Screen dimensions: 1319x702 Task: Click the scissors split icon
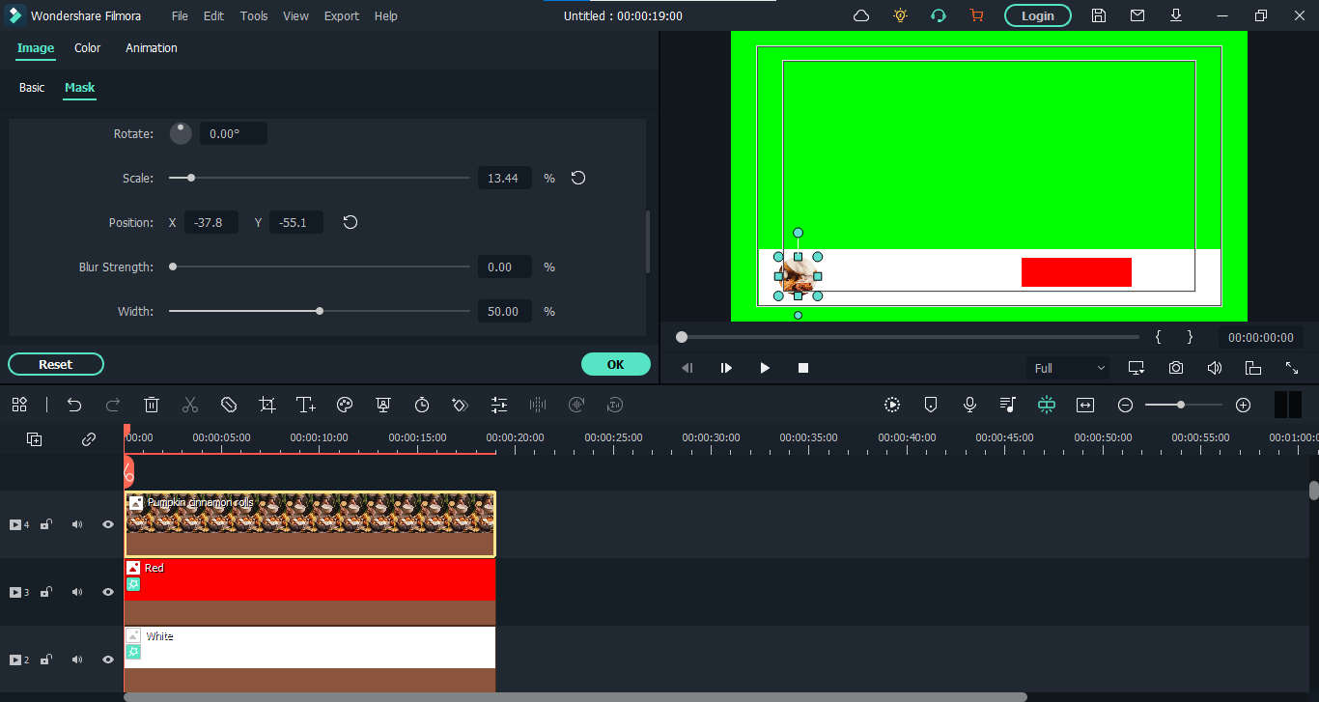coord(190,405)
